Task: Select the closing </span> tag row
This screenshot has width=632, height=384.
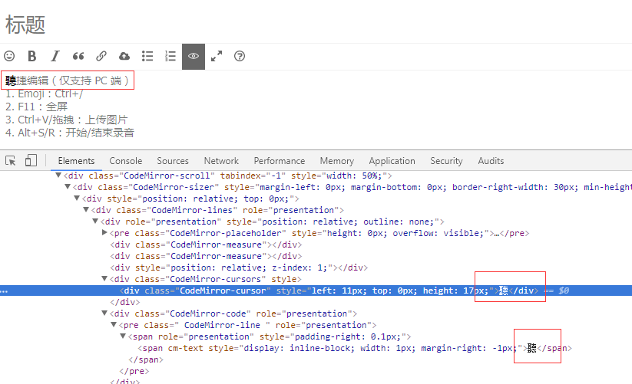Action: (x=146, y=360)
